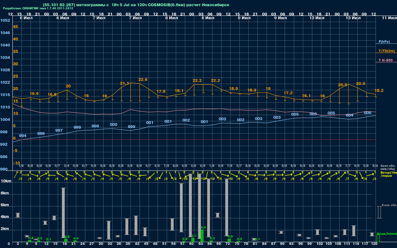
Task: Select the 18.9 temperature label
Action: tap(233, 89)
